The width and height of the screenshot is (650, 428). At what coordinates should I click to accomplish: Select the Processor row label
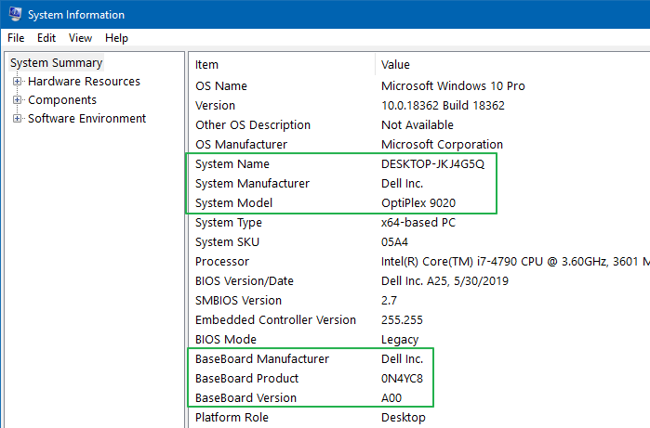pyautogui.click(x=222, y=261)
